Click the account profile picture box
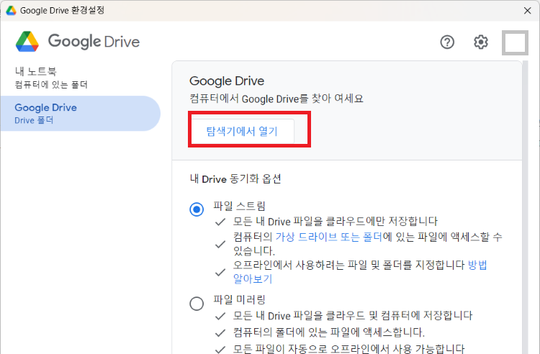 coord(515,42)
